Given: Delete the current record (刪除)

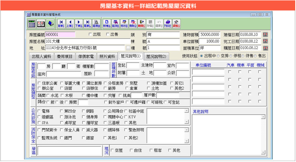Looking at the screenshot, I should tap(133, 23).
